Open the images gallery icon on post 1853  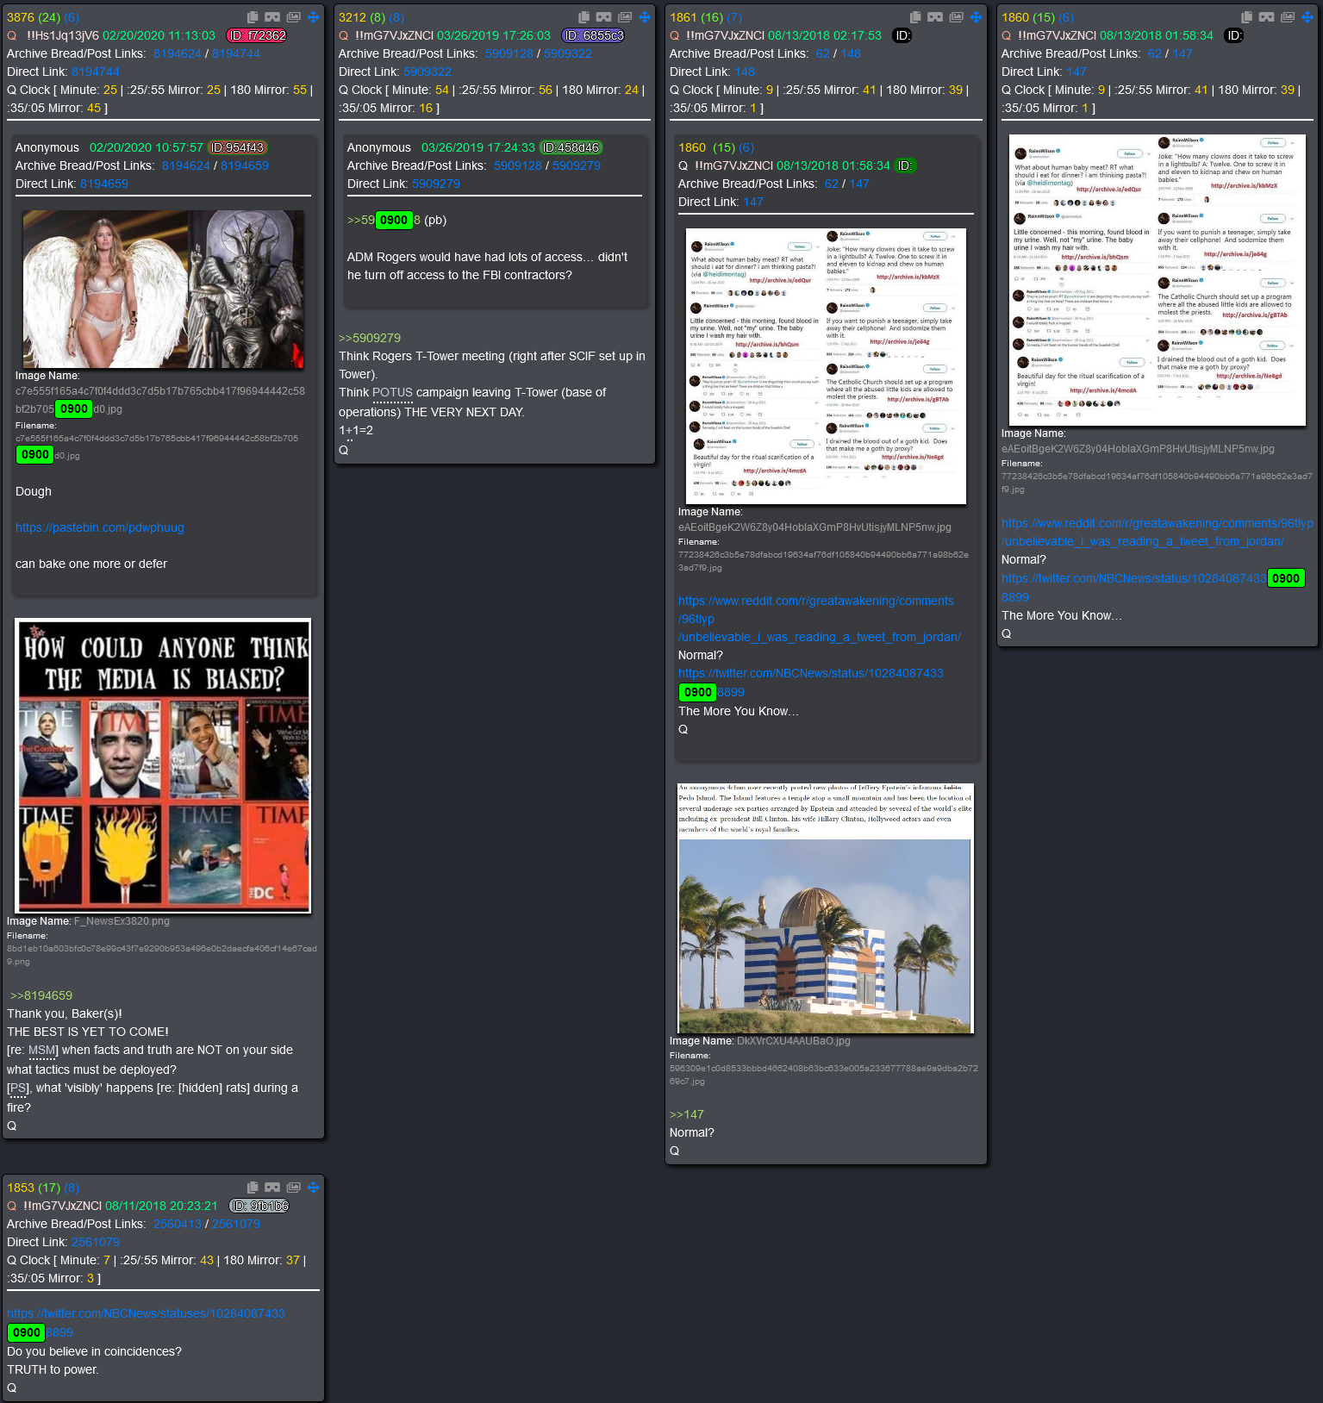[294, 1188]
